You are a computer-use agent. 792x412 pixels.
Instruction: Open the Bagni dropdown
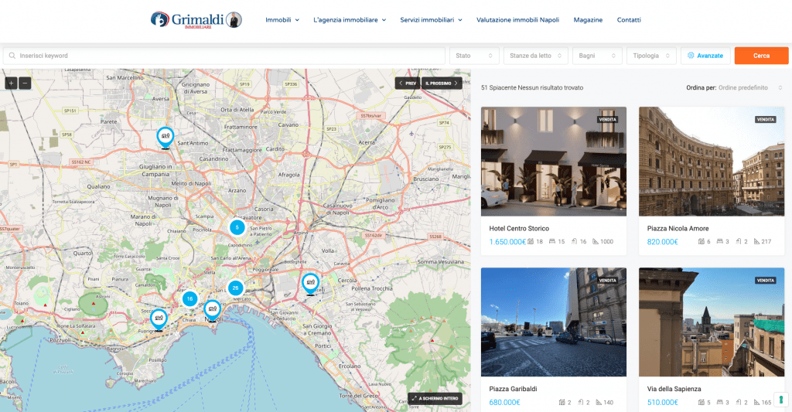597,56
